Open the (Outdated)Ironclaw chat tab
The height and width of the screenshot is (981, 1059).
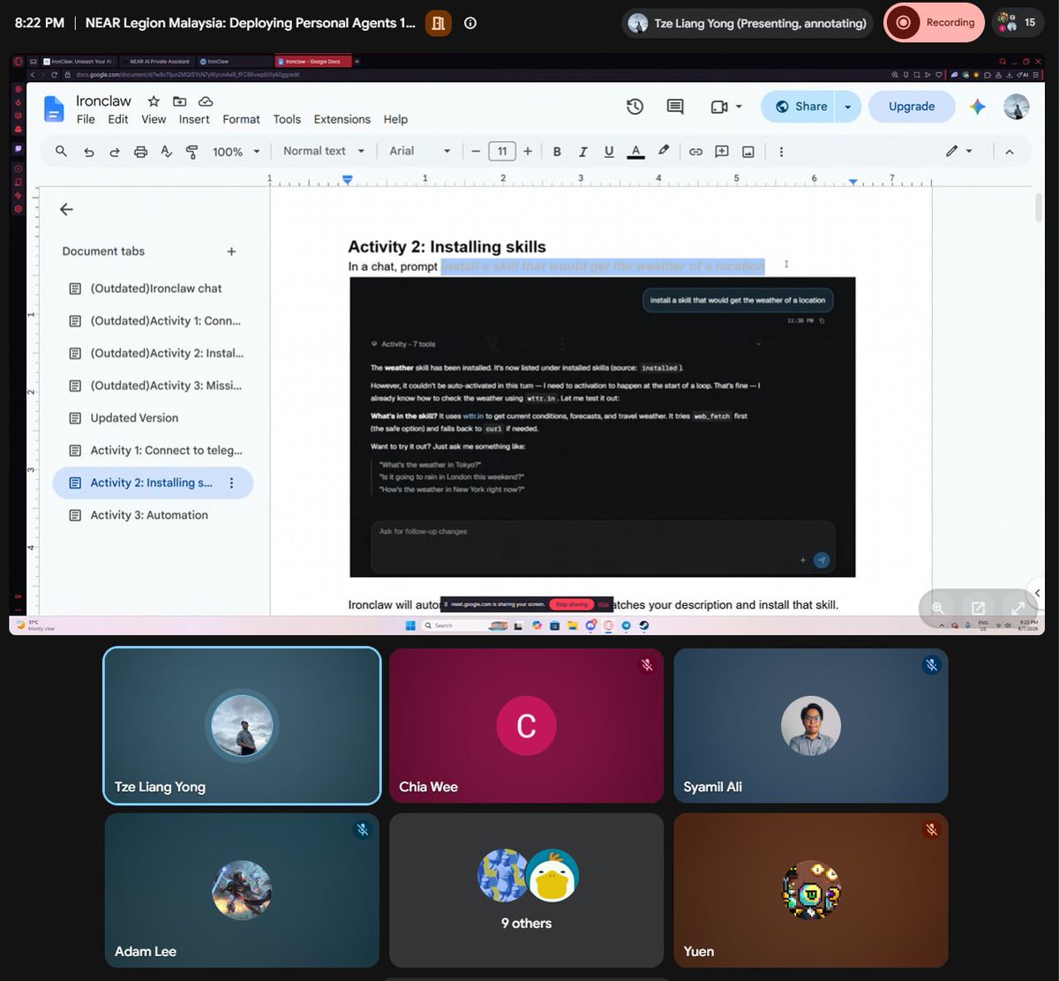tap(156, 288)
